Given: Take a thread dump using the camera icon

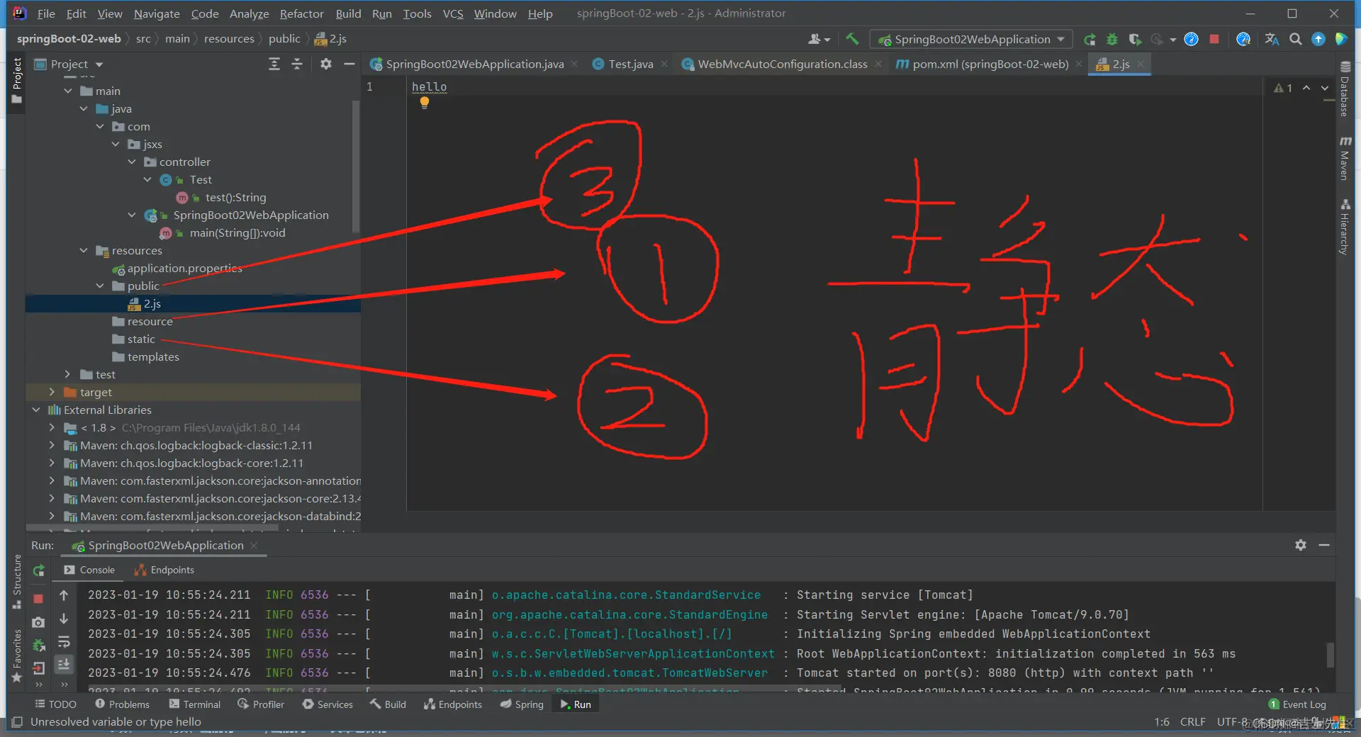Looking at the screenshot, I should pyautogui.click(x=38, y=622).
